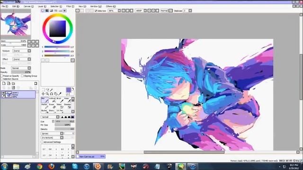Open the Layer menu
Viewport: 303px width, 170px height.
coord(42,6)
